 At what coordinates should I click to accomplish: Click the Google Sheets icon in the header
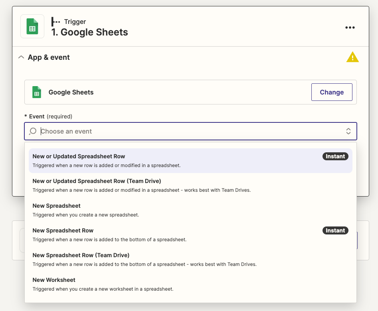click(32, 26)
